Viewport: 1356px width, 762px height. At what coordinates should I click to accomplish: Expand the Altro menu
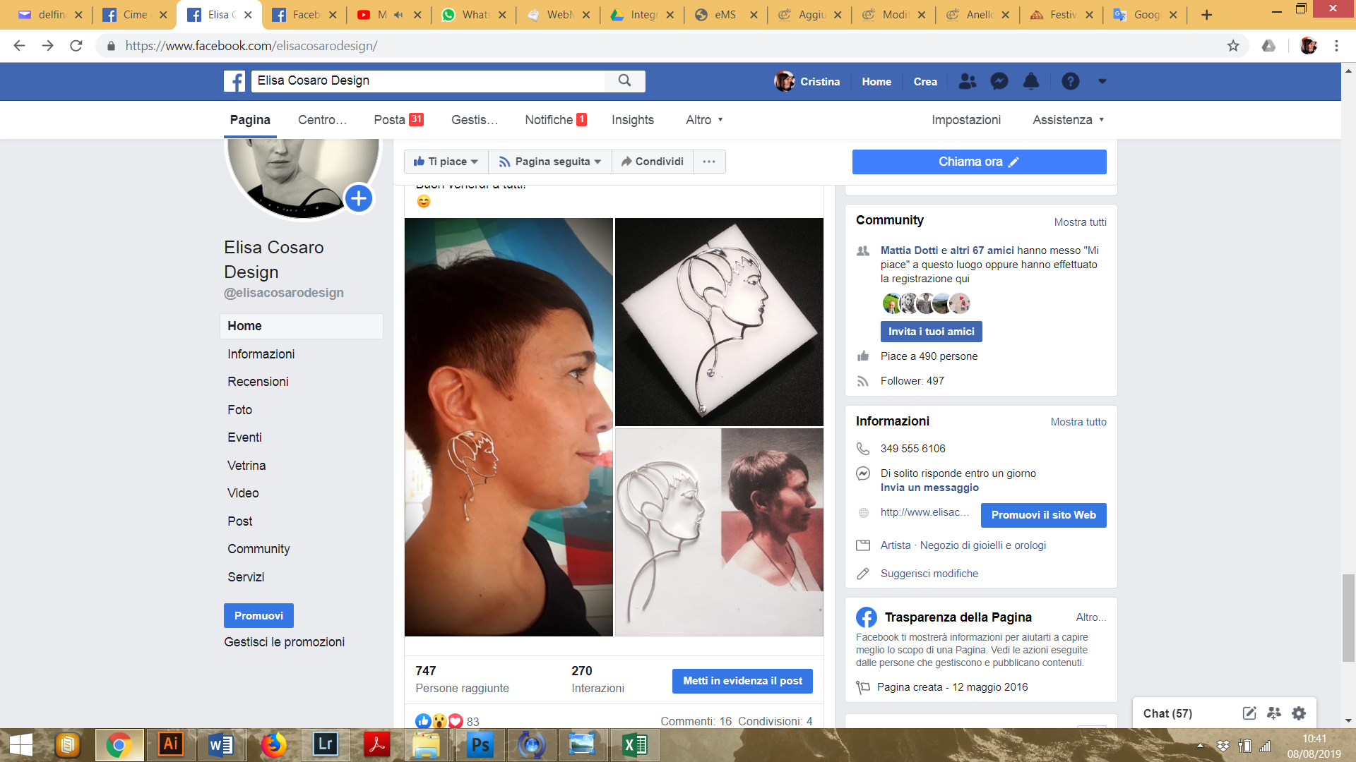pos(704,120)
